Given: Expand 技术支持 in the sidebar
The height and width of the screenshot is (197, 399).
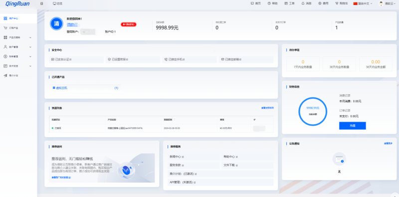Looking at the screenshot, I should click(18, 66).
